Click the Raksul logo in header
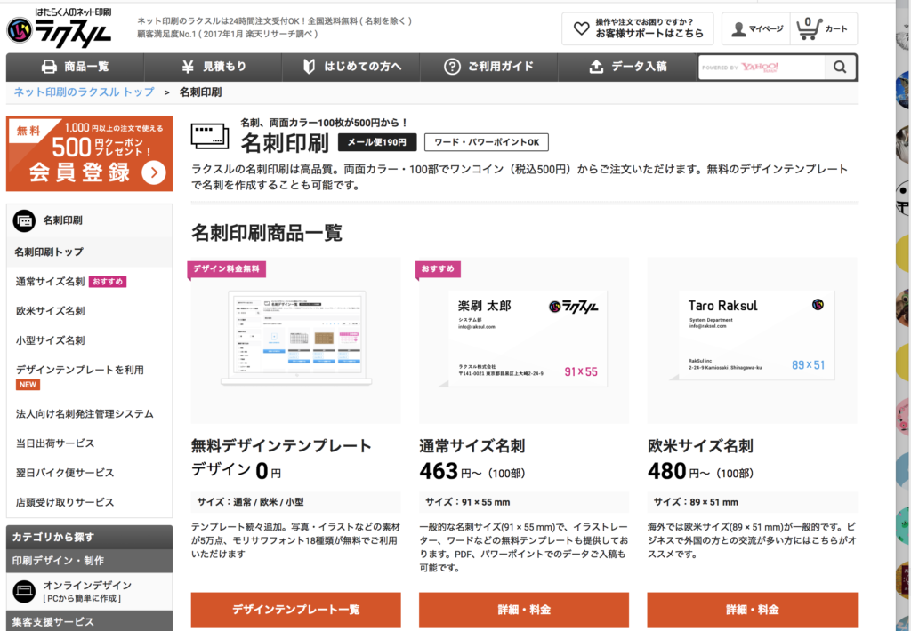The height and width of the screenshot is (631, 911). 62,28
